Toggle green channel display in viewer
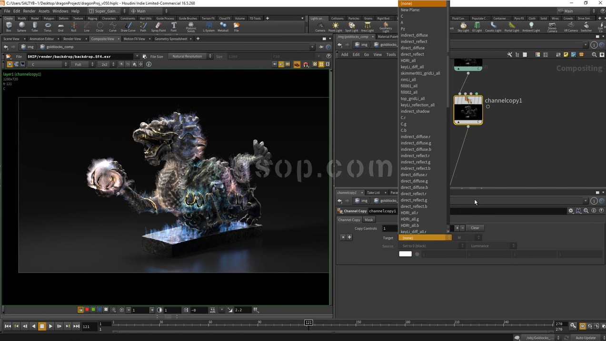This screenshot has width=606, height=341. 93,310
